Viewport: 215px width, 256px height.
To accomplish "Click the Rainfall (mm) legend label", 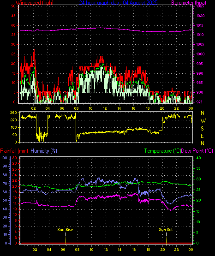I will pos(14,151).
